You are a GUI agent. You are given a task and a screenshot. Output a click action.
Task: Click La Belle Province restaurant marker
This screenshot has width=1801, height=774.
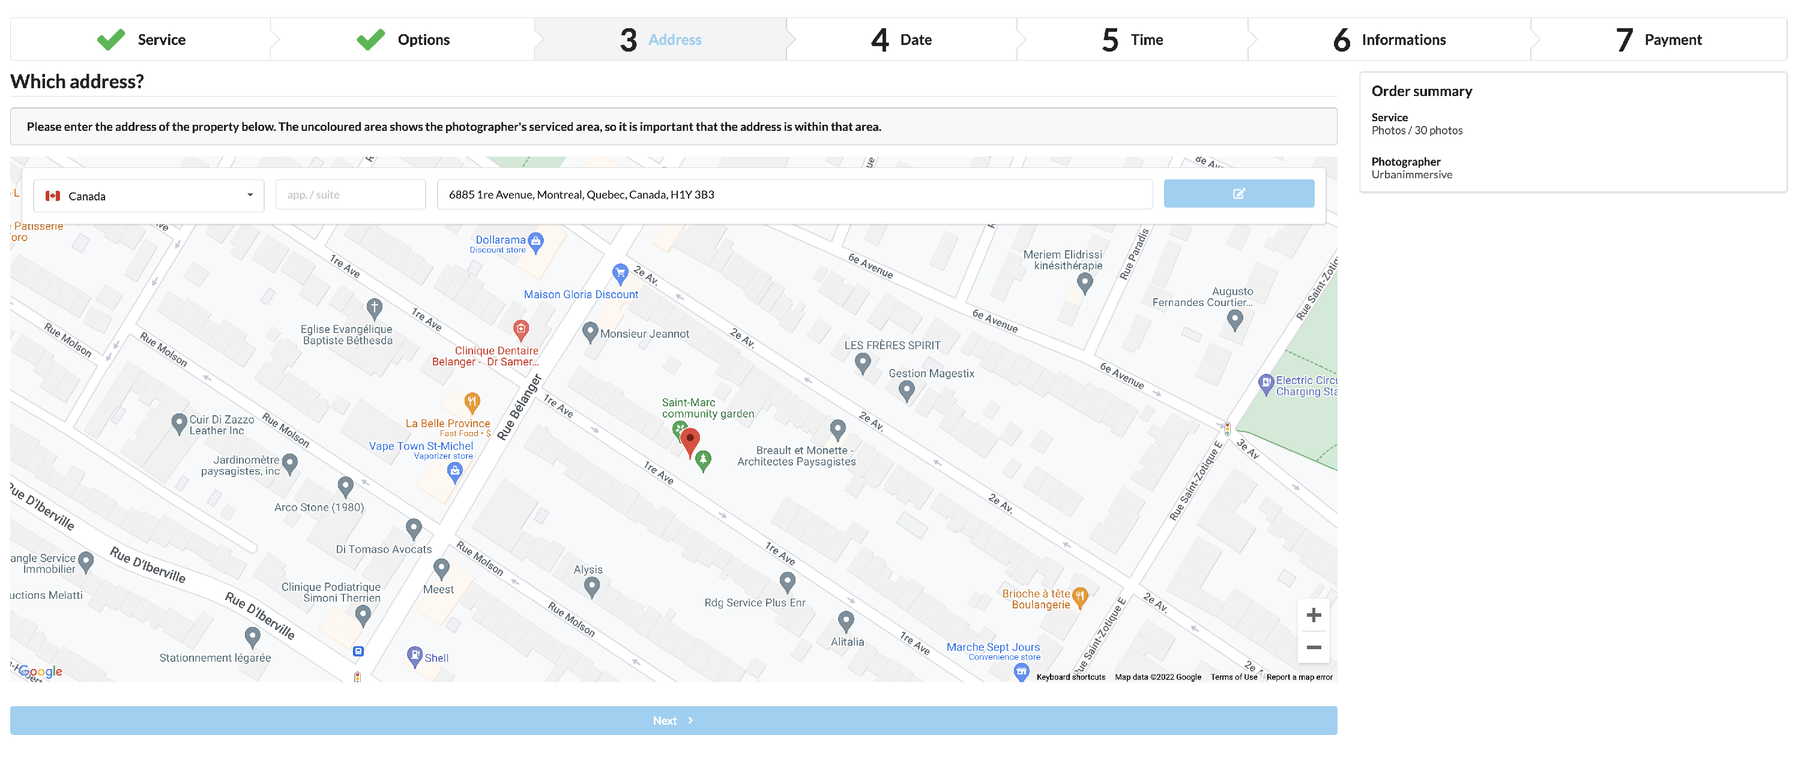pos(472,401)
